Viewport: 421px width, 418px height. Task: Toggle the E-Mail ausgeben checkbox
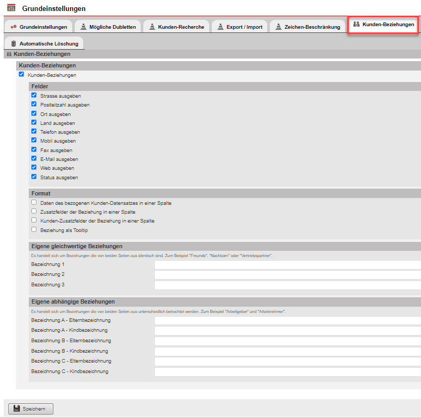[34, 159]
